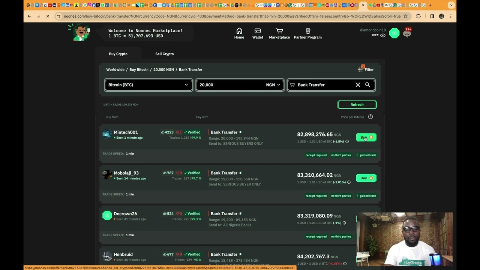Open Henbruid profile avatar

[107, 256]
